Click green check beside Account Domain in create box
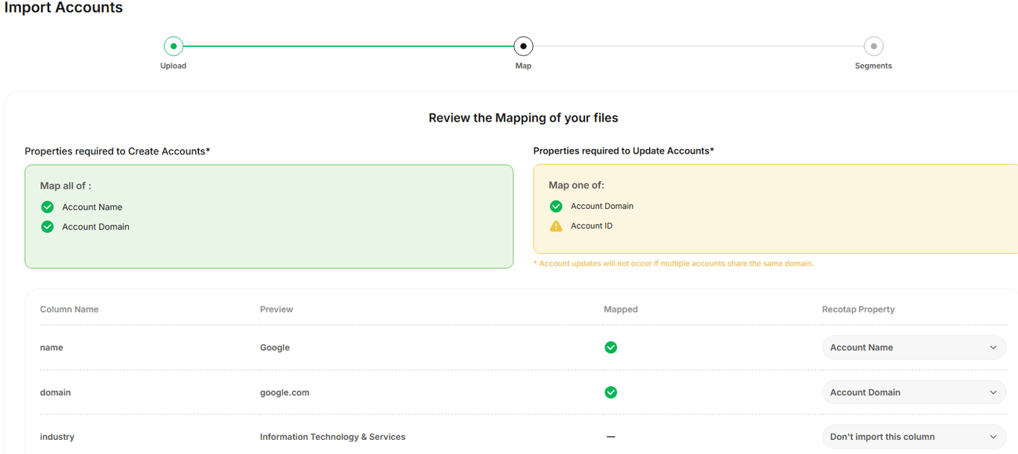The image size is (1018, 454). (48, 227)
